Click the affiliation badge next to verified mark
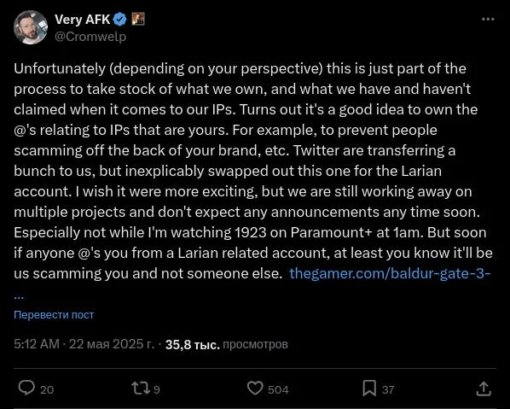Image resolution: width=510 pixels, height=409 pixels. (x=138, y=20)
